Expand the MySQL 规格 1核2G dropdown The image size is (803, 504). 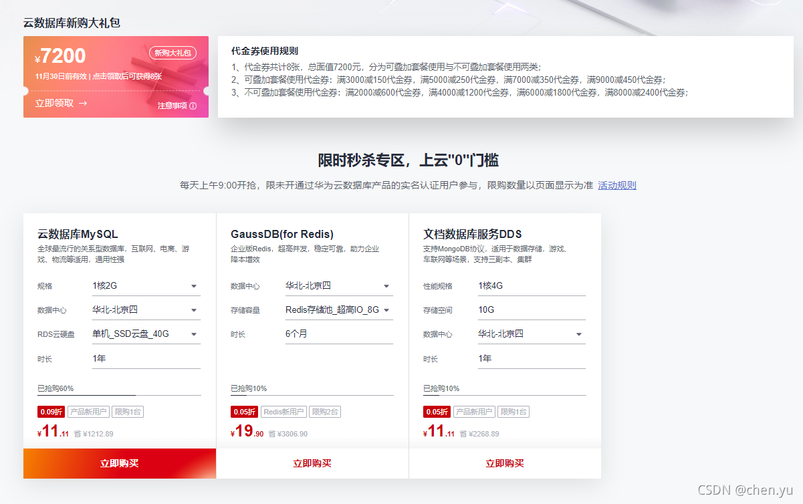click(x=146, y=286)
